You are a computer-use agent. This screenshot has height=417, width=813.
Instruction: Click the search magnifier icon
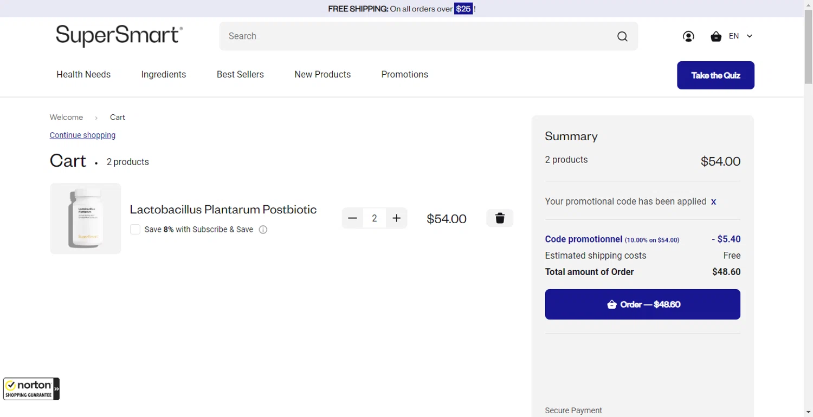tap(622, 36)
